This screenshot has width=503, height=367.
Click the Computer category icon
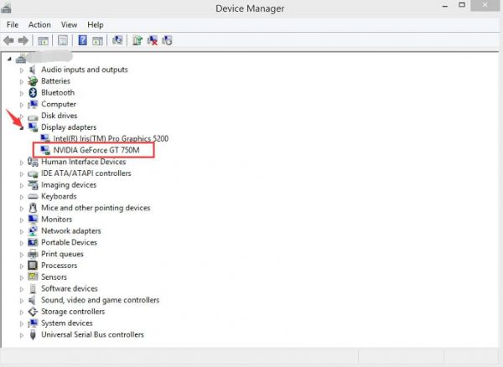33,104
